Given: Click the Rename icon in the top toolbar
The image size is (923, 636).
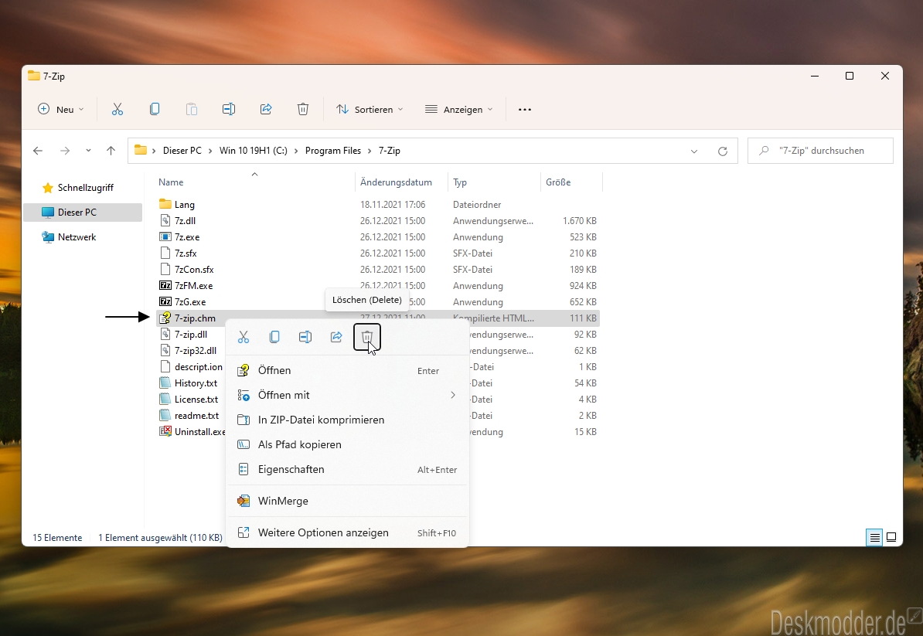Looking at the screenshot, I should click(x=228, y=110).
